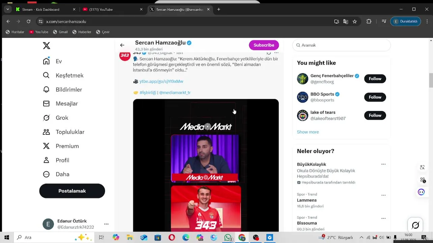
Task: Open Mesajlar in the sidebar
Action: (x=60, y=104)
